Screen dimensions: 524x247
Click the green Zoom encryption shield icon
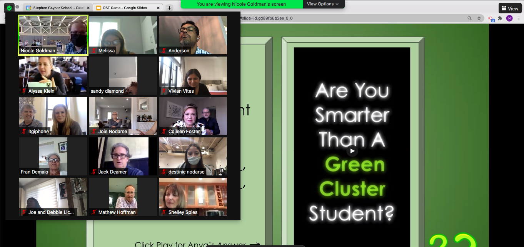click(9, 8)
